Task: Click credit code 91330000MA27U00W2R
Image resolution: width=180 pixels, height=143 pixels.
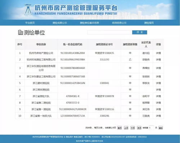Action: point(73,109)
